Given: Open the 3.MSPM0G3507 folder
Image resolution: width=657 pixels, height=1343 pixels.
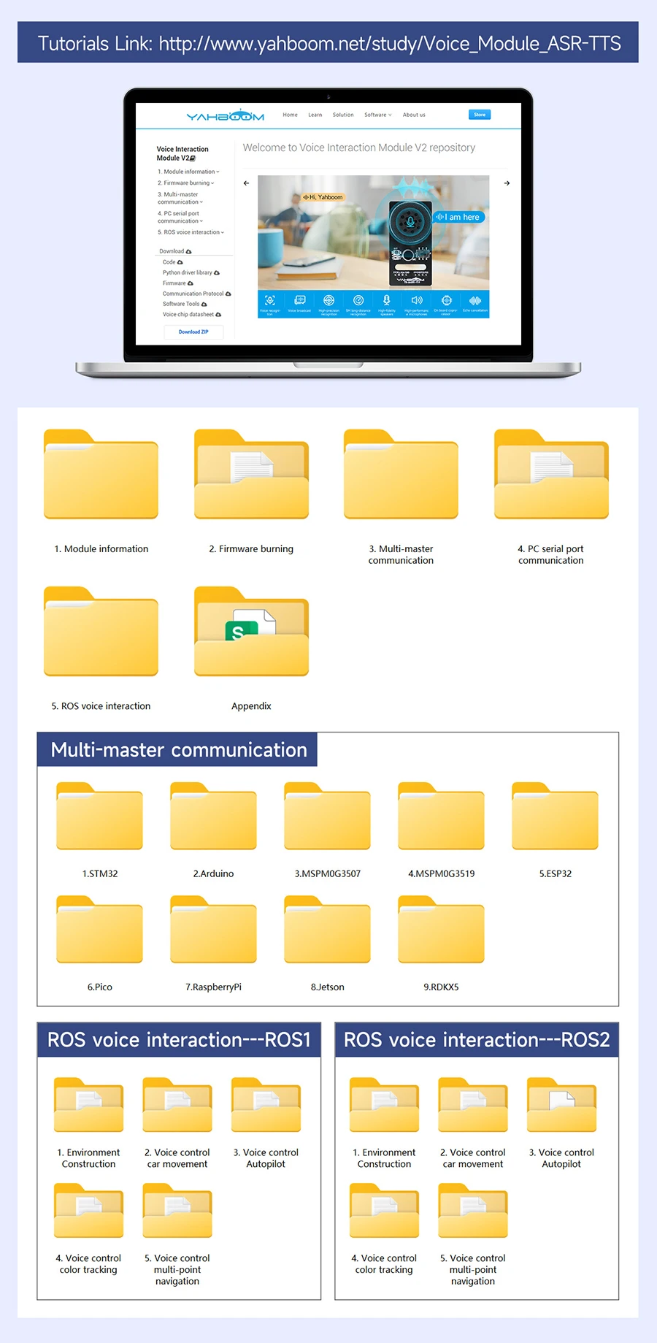Looking at the screenshot, I should pos(327,816).
